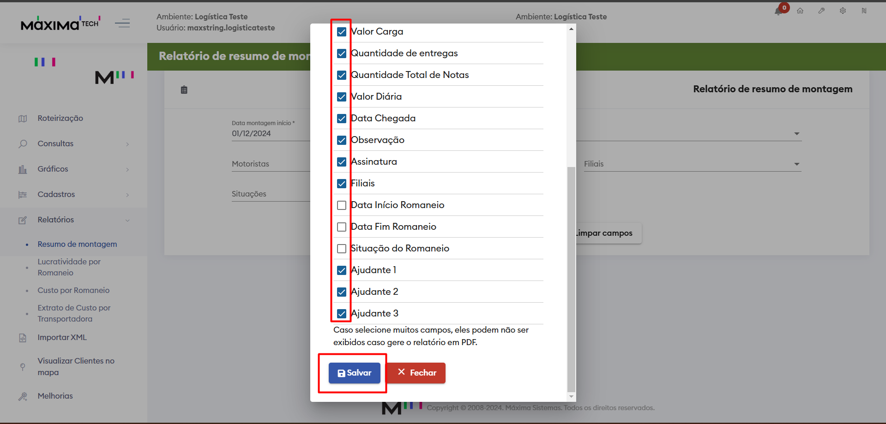Click the Limpar campos button

click(609, 233)
